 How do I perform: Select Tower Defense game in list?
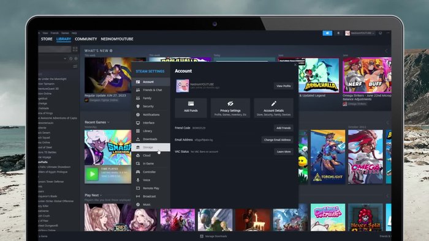click(x=51, y=182)
